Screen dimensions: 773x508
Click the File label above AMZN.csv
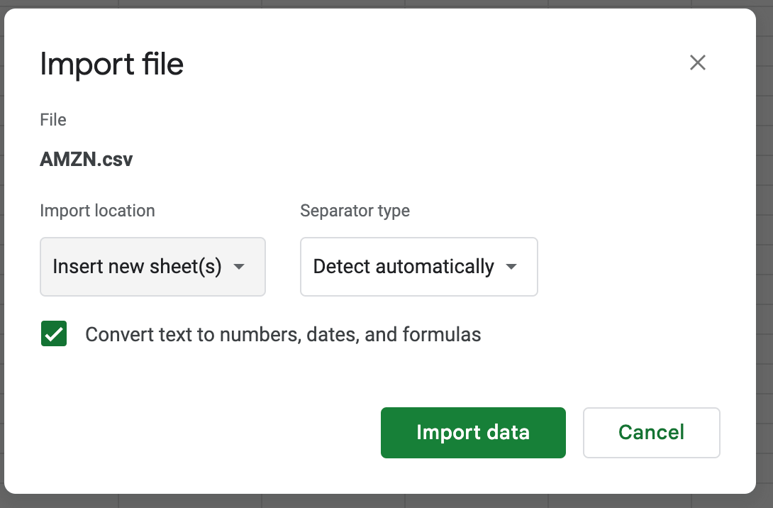[x=52, y=120]
